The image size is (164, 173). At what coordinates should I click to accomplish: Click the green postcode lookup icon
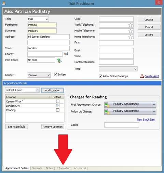coord(59,60)
